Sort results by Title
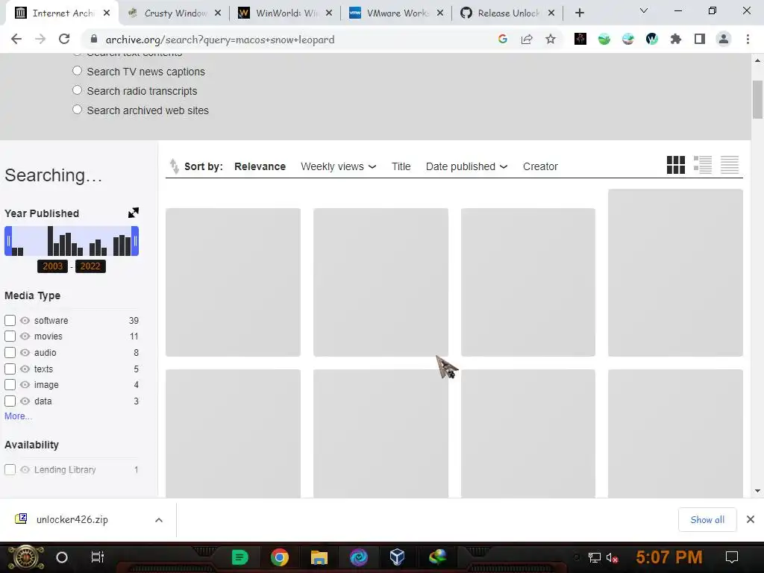The width and height of the screenshot is (764, 573). 401,166
